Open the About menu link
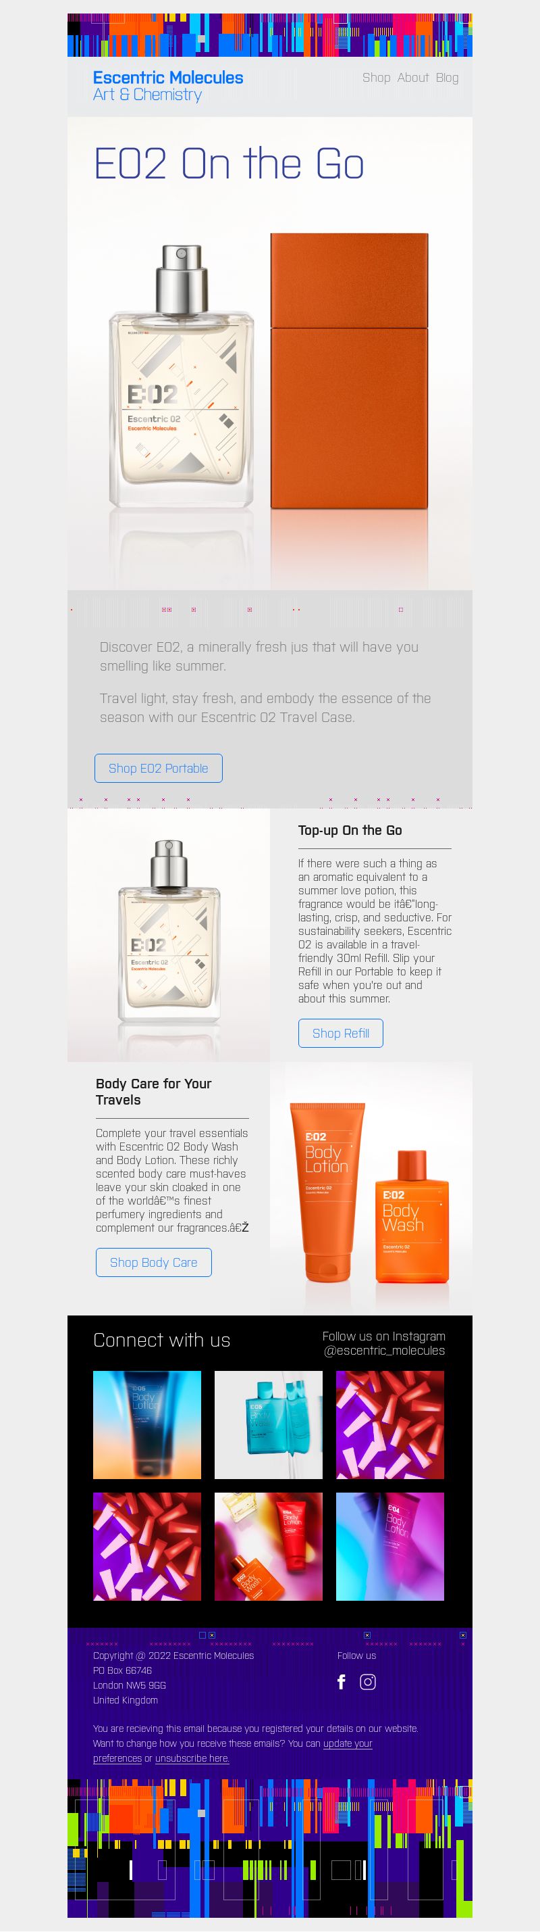 click(x=412, y=77)
